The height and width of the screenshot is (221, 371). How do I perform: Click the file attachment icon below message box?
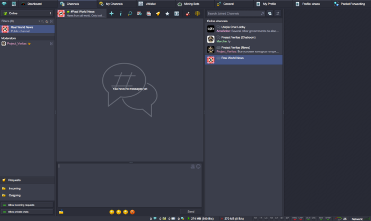[x=61, y=211]
